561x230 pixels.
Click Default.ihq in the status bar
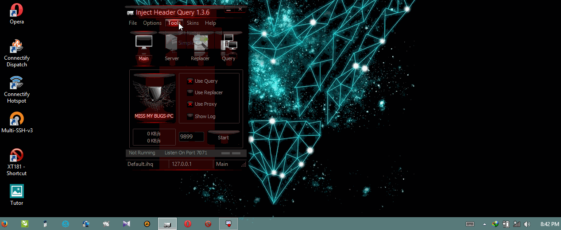coord(140,164)
